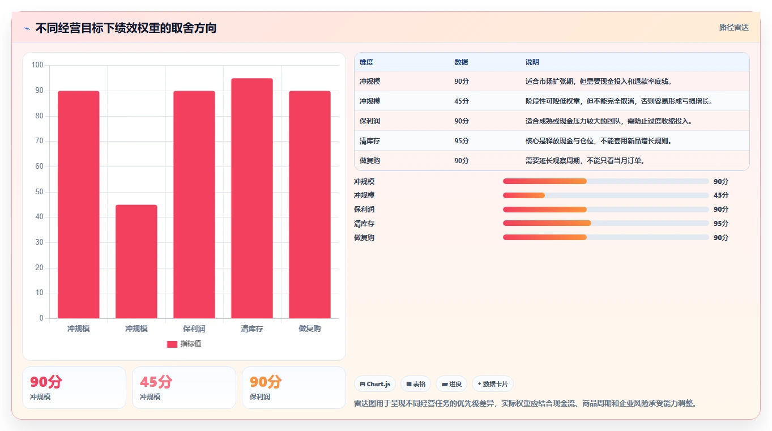Click the 保利润 x-axis label under chart
Viewport: 772px width, 431px height.
(194, 328)
